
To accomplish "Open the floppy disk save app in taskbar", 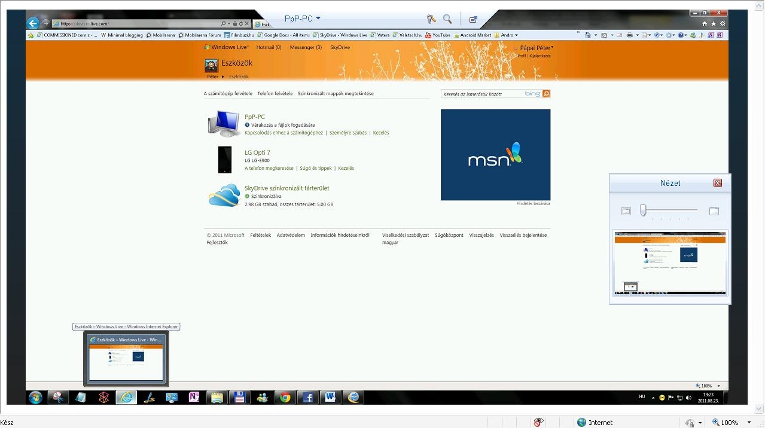I will click(239, 398).
